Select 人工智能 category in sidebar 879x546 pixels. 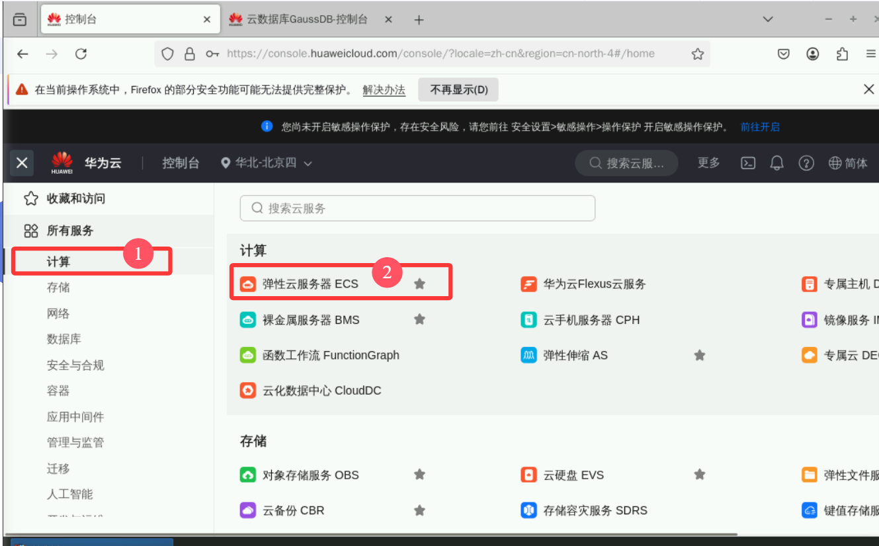point(69,494)
